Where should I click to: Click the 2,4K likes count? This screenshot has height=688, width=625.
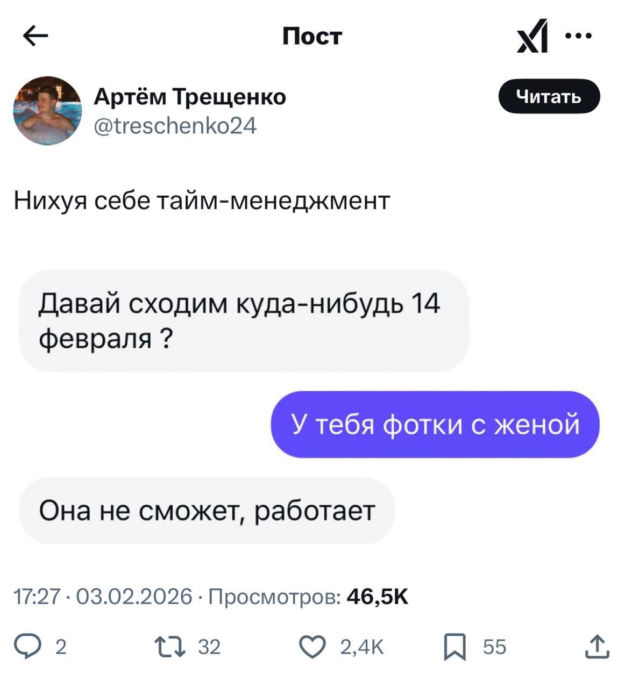(x=361, y=647)
